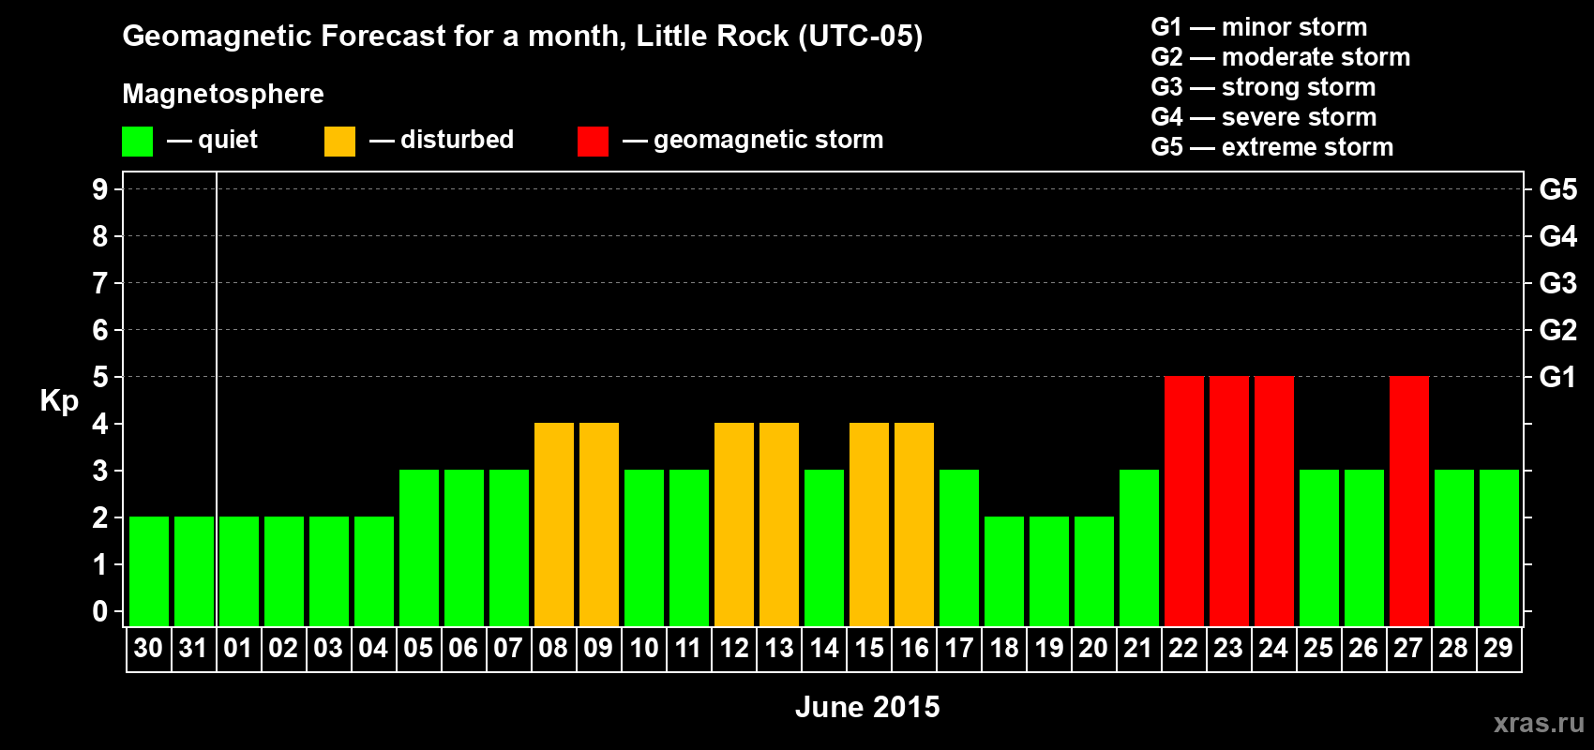
Task: Click the 'G1' label on the right axis
Action: pos(1558,377)
